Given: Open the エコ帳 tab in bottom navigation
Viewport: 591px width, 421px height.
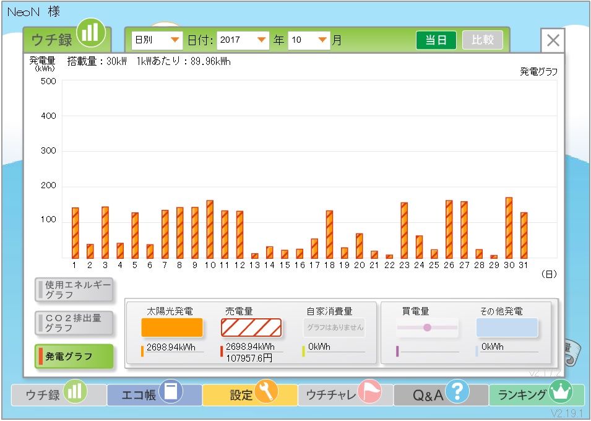Looking at the screenshot, I should tap(154, 395).
